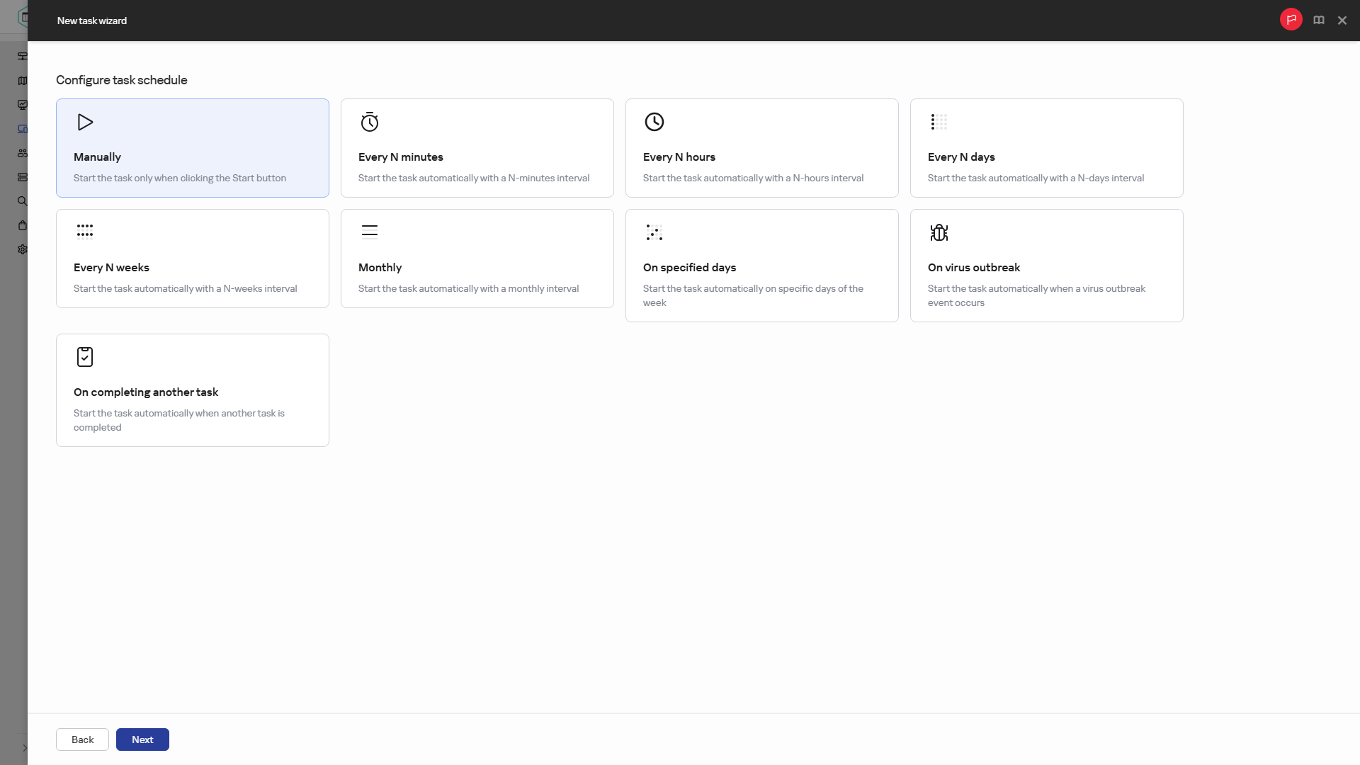The image size is (1360, 765).
Task: Open the sidebar users group icon
Action: (x=23, y=153)
